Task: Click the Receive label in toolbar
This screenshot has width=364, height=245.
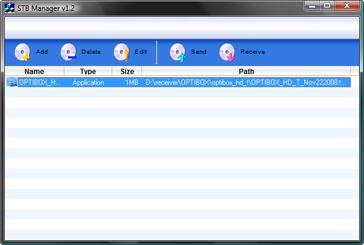Action: [252, 51]
